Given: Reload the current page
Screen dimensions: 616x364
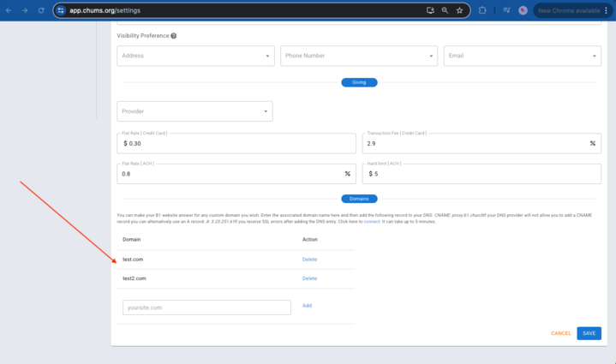Looking at the screenshot, I should (40, 10).
